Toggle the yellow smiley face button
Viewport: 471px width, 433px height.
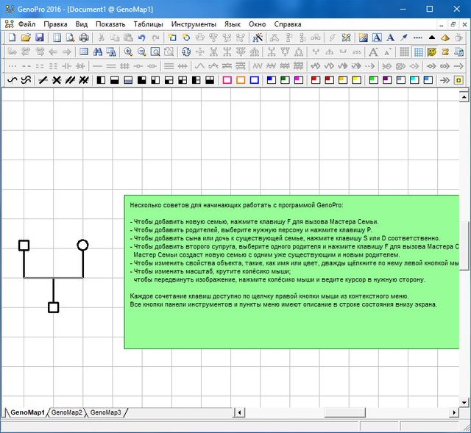click(431, 51)
